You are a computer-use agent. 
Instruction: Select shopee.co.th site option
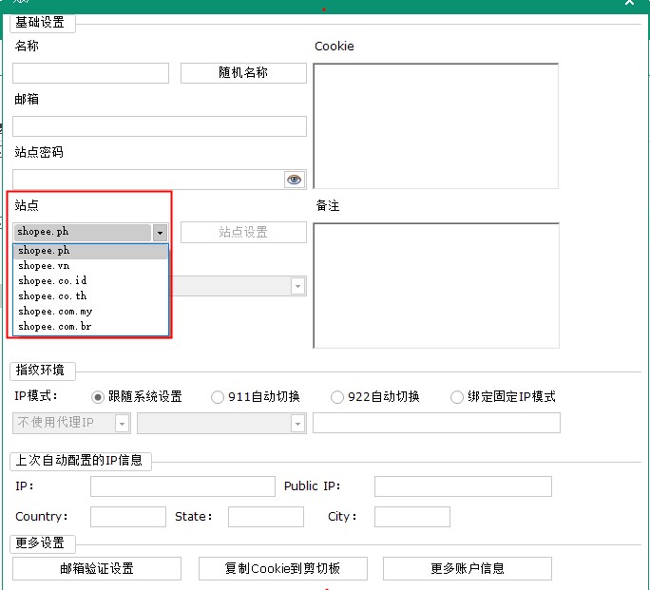tap(91, 296)
